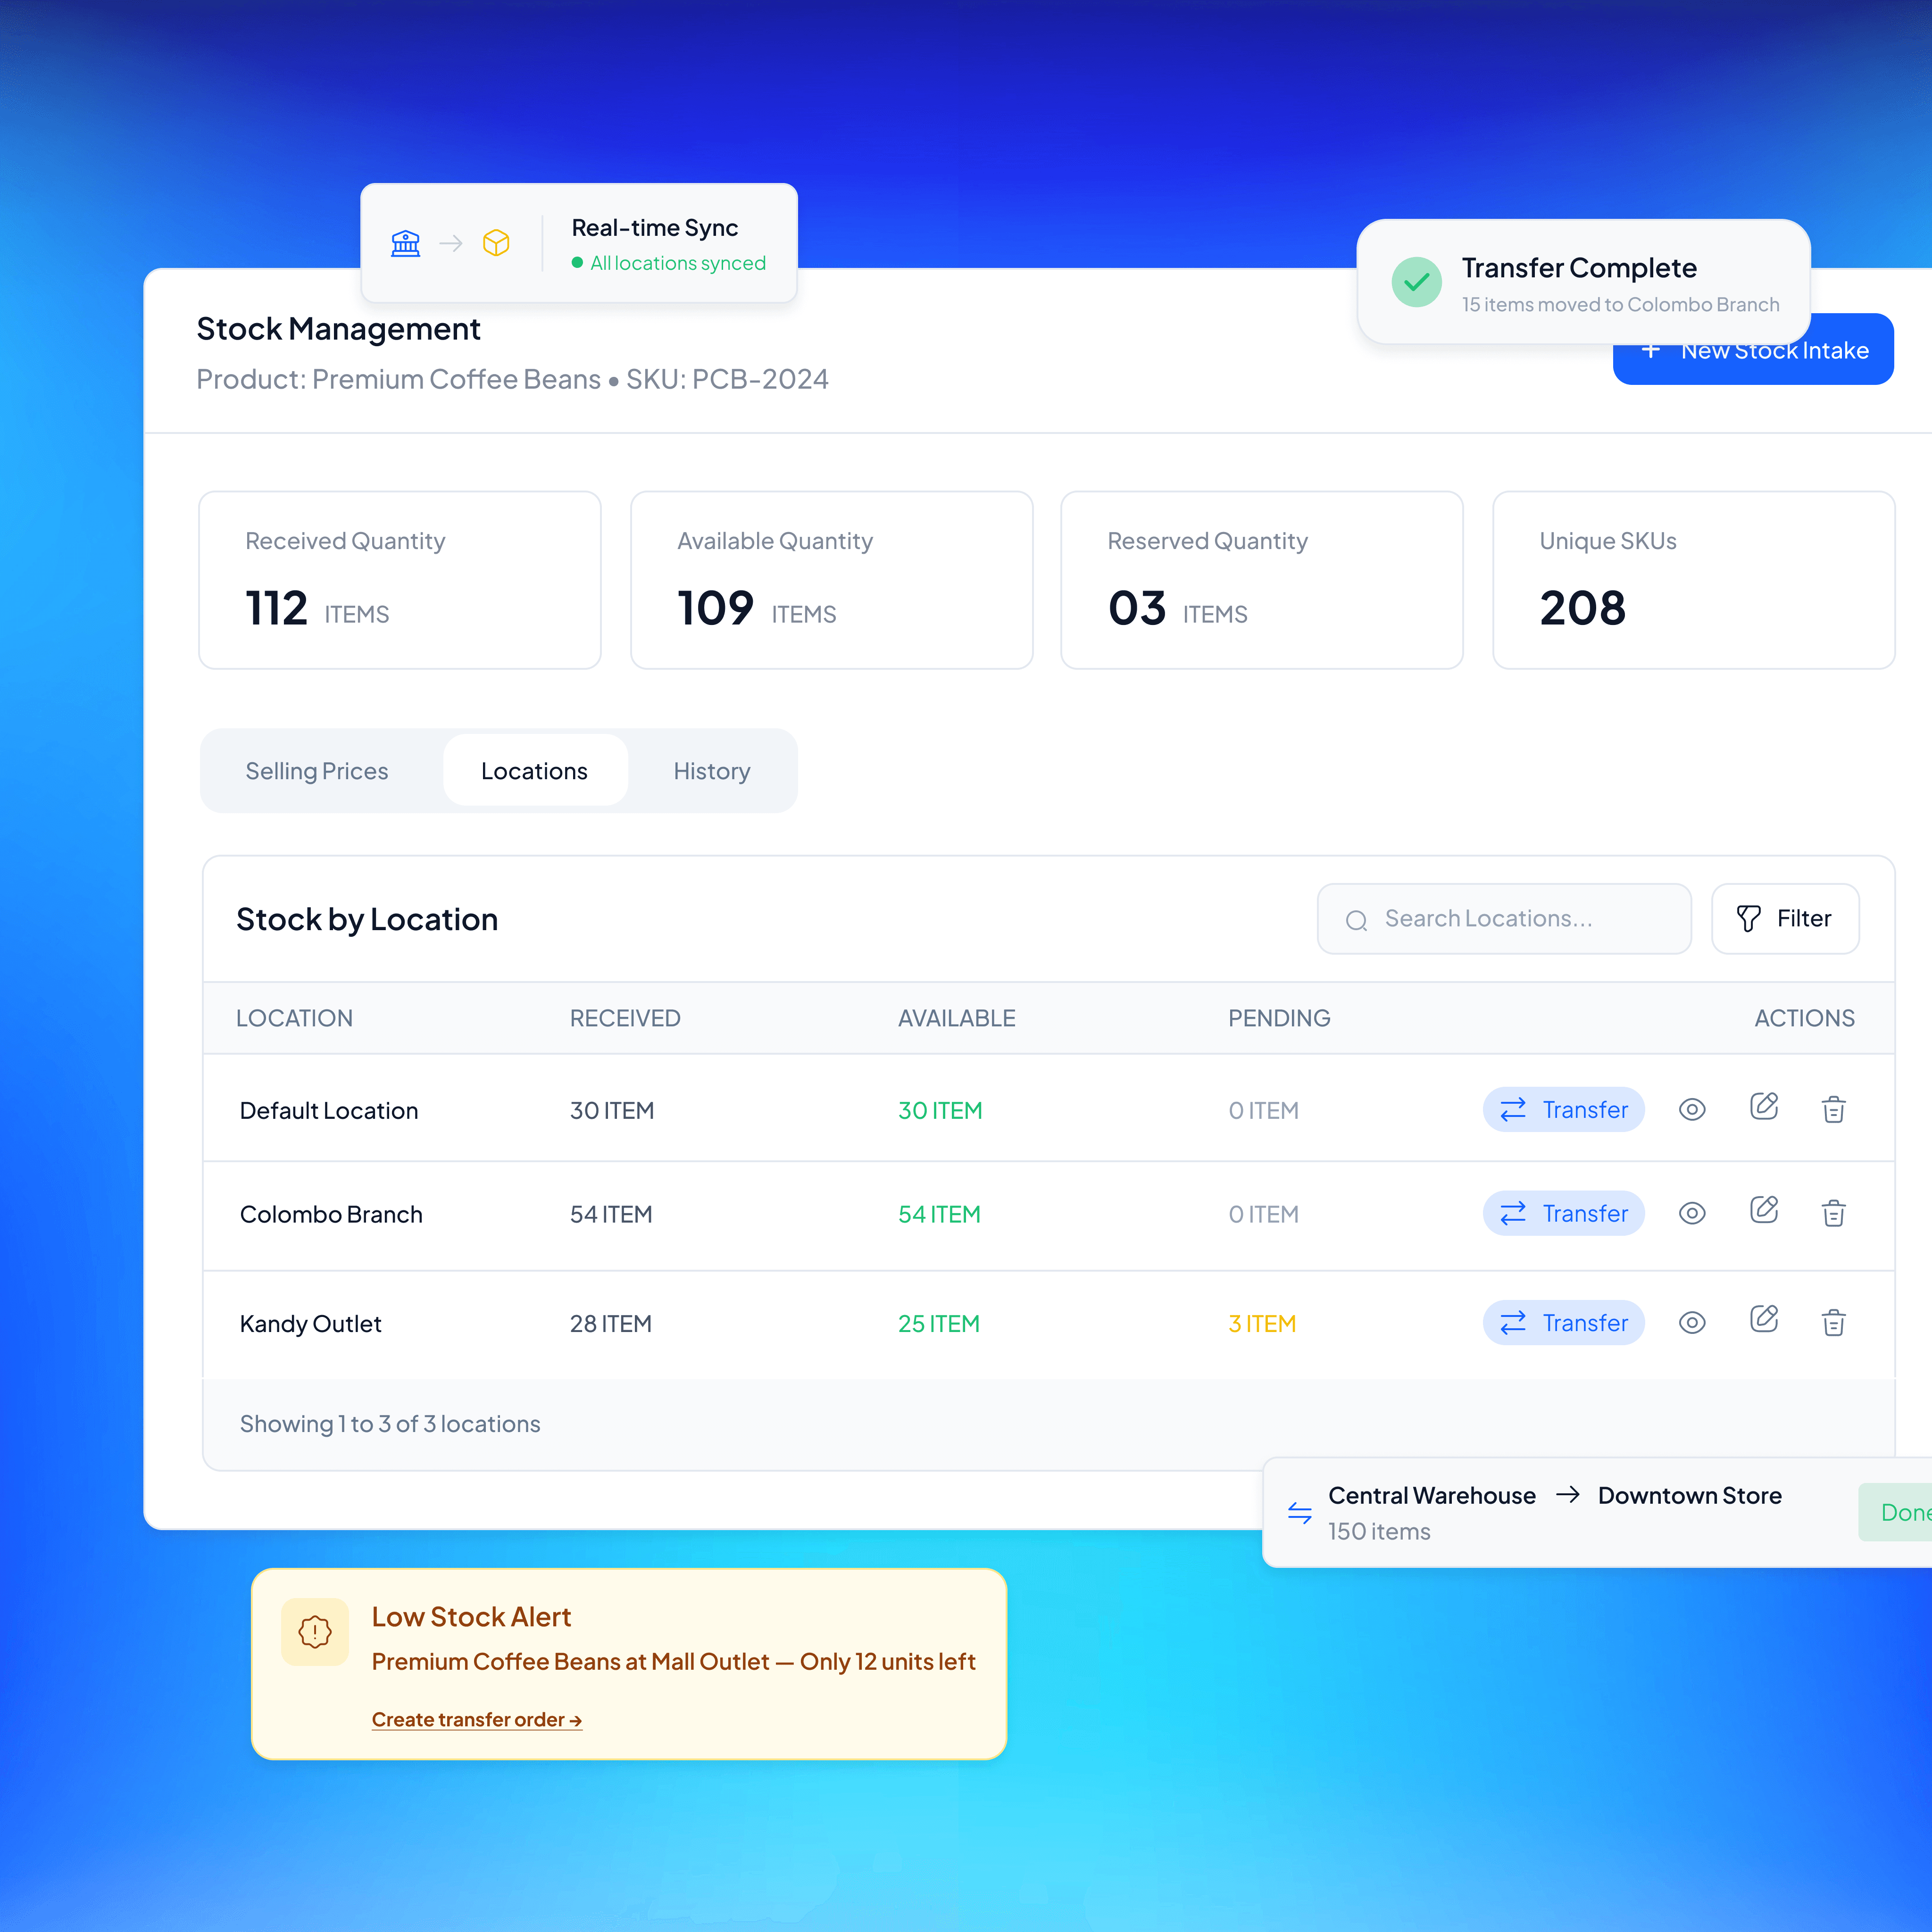This screenshot has width=1932, height=1932.
Task: Click Transfer for Kandy Outlet
Action: click(1563, 1322)
